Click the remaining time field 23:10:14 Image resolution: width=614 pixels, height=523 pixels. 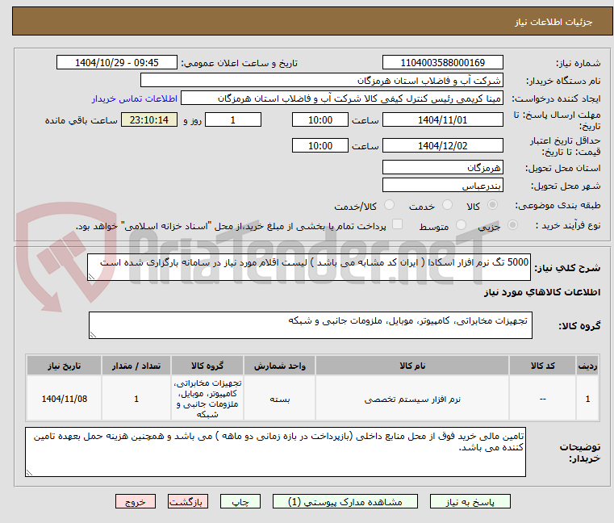click(x=148, y=120)
